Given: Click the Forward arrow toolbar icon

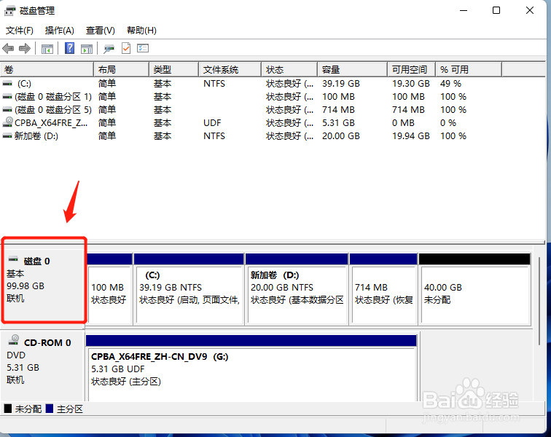Looking at the screenshot, I should (x=25, y=48).
